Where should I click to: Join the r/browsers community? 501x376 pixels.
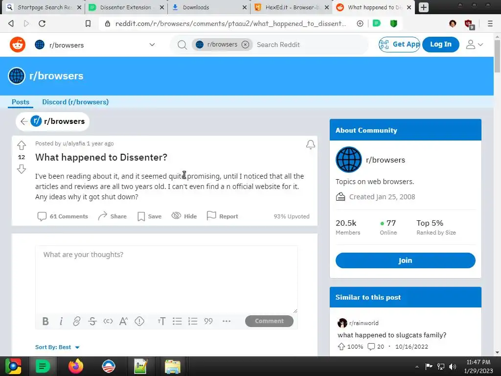(x=405, y=260)
